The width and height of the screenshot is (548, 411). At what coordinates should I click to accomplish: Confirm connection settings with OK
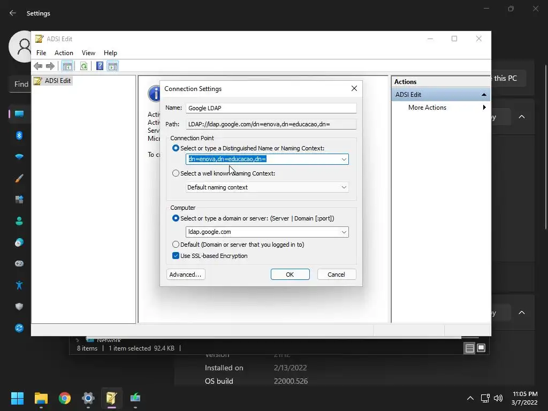coord(290,275)
